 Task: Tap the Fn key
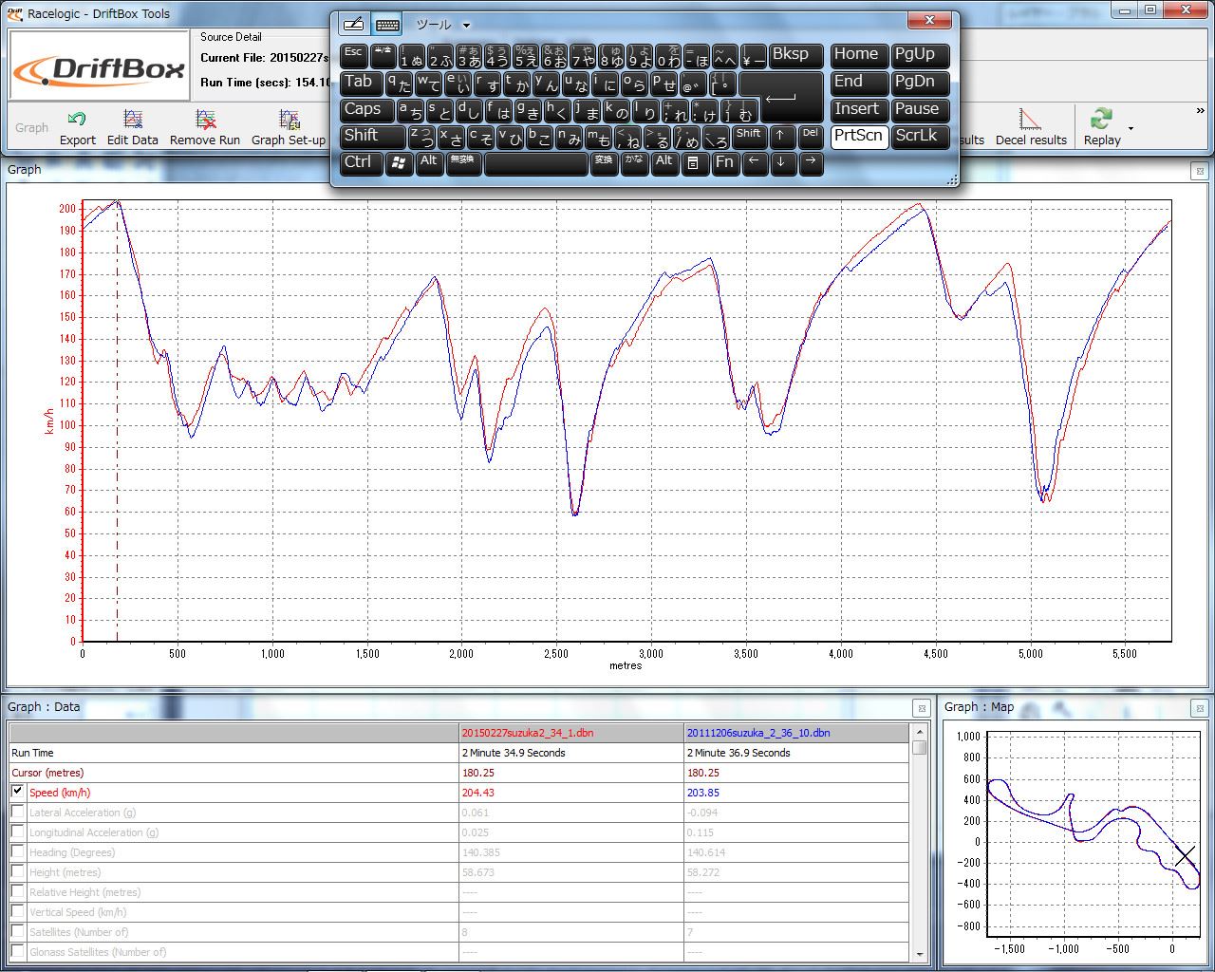point(724,162)
